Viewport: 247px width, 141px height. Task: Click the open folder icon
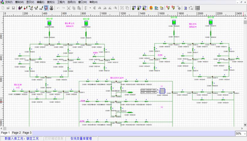point(8,8)
